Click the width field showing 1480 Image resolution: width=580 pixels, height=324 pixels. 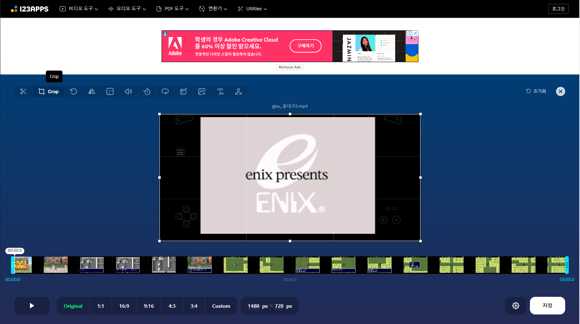click(254, 306)
